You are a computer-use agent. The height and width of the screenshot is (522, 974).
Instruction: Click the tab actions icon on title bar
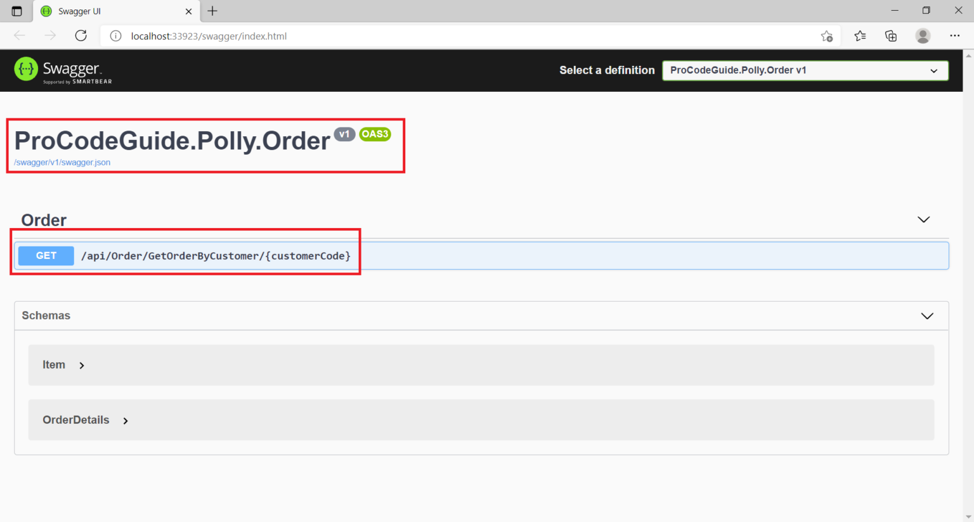(x=17, y=11)
